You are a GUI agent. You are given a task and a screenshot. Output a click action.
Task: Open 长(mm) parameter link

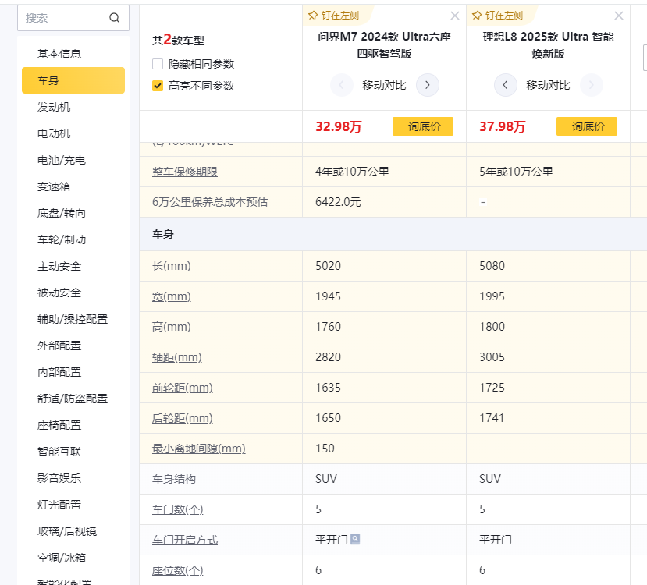[171, 266]
